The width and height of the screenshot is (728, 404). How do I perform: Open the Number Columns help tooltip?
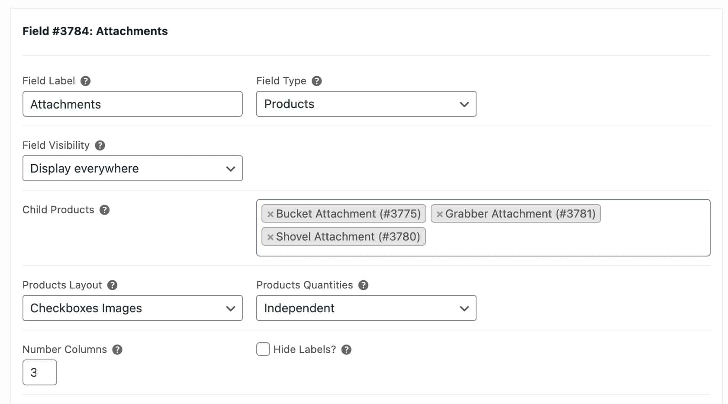pyautogui.click(x=116, y=349)
